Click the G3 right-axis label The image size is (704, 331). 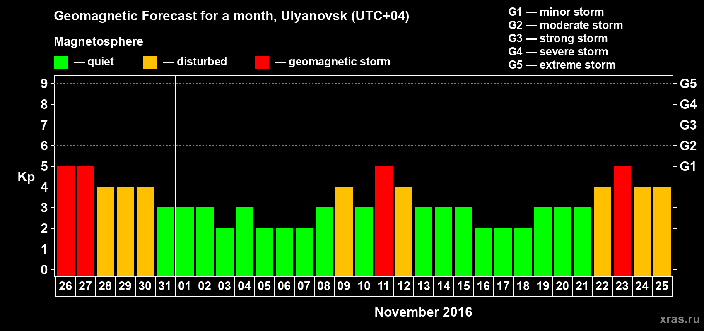688,125
